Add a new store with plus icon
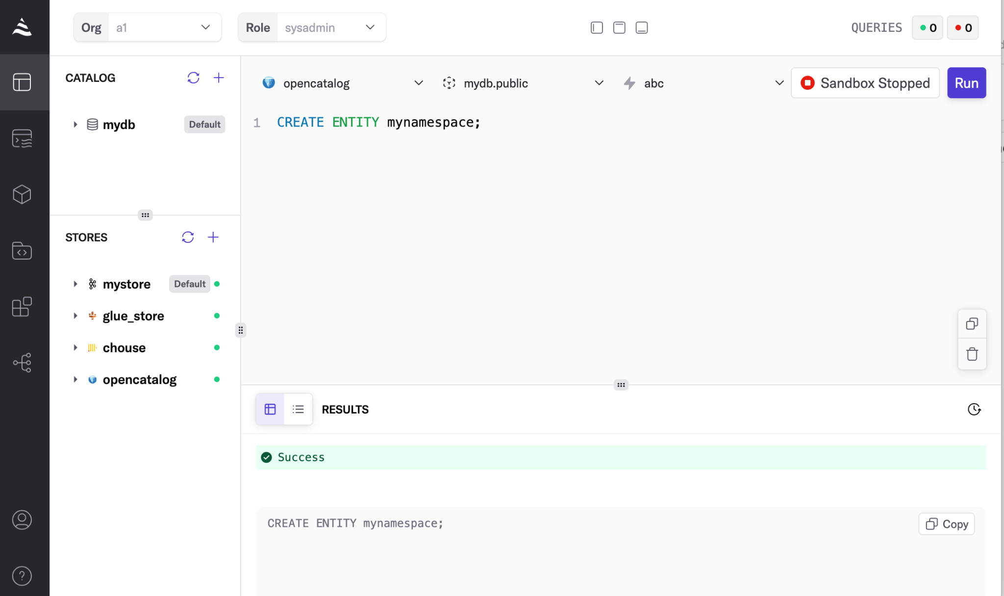The width and height of the screenshot is (1004, 596). pyautogui.click(x=213, y=237)
